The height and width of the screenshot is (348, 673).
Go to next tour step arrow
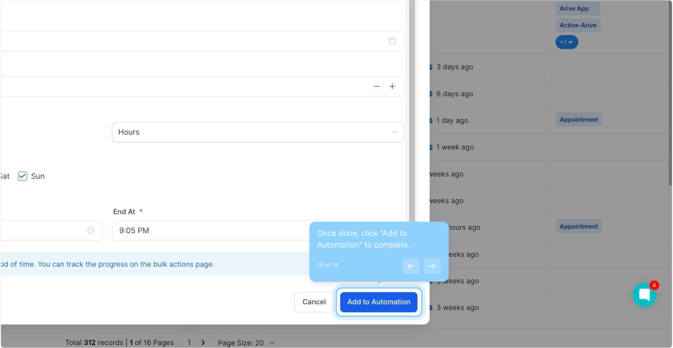pos(432,266)
